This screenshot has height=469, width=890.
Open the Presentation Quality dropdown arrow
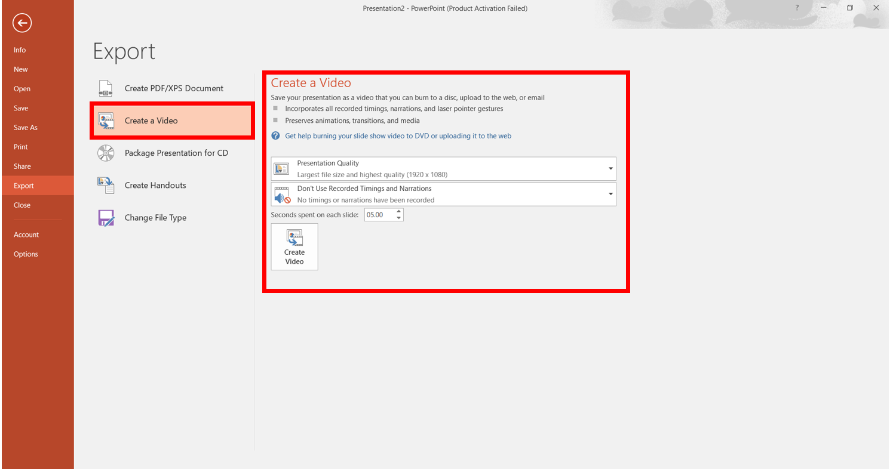click(x=610, y=169)
